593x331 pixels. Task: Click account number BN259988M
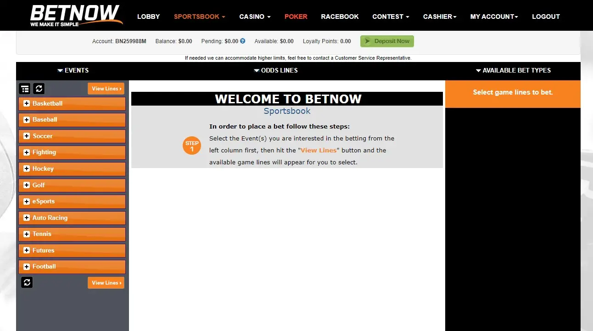pos(130,41)
